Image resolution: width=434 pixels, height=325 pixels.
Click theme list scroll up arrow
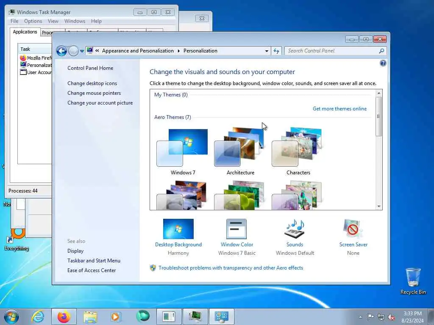[x=379, y=93]
